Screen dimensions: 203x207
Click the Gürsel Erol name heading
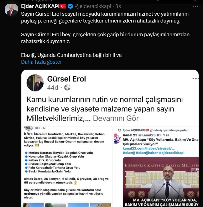tap(66, 79)
